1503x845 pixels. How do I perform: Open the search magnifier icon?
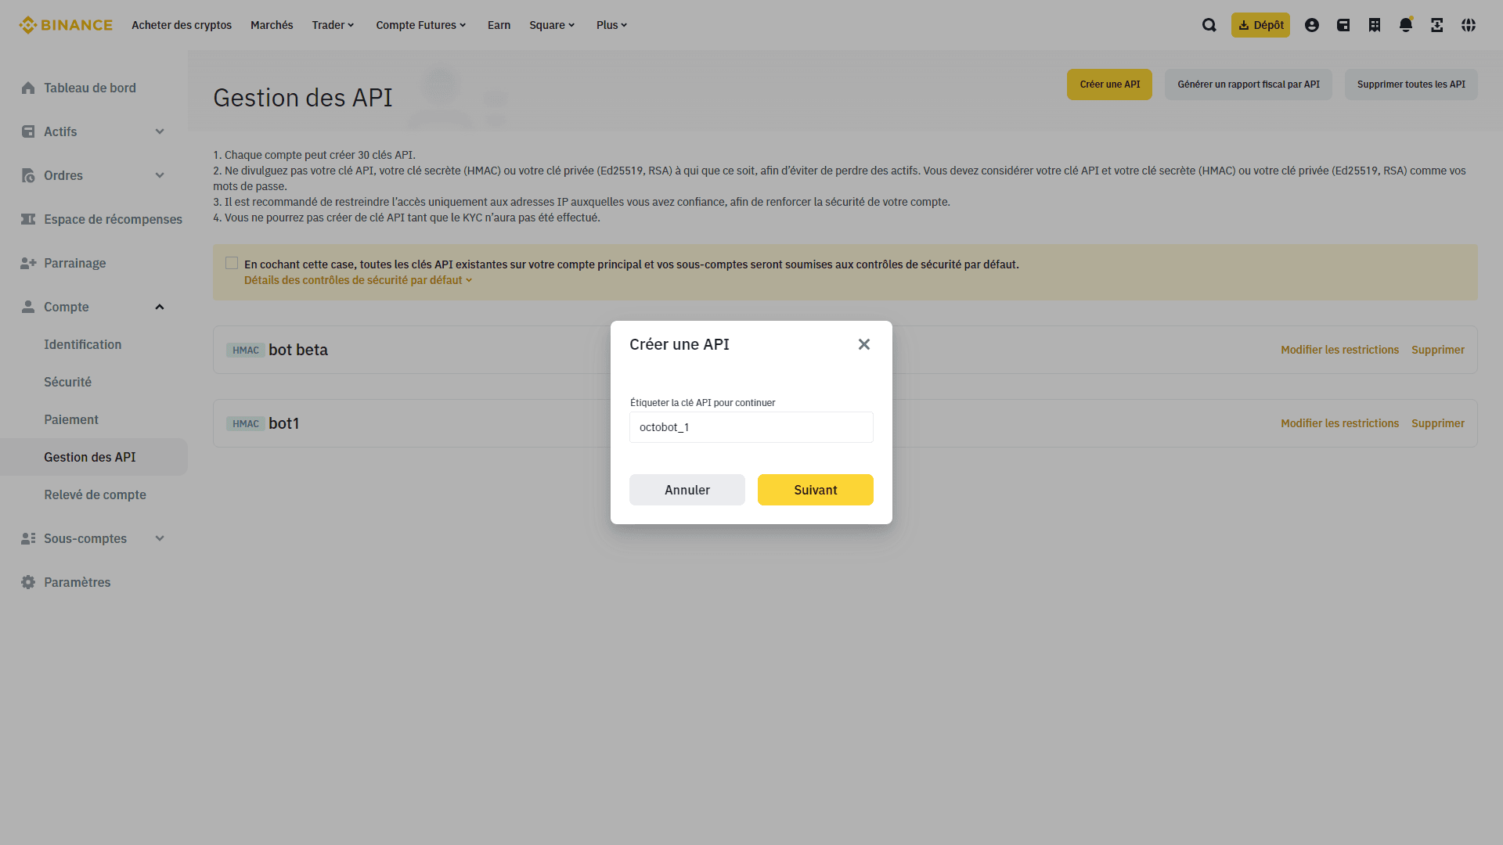click(x=1209, y=25)
